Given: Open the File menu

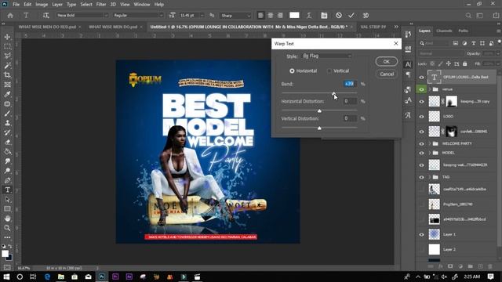Looking at the screenshot, I should [16, 5].
